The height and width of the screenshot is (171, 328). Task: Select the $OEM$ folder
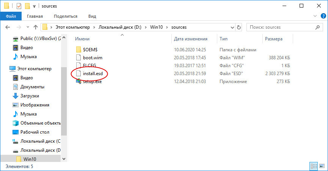pos(90,49)
